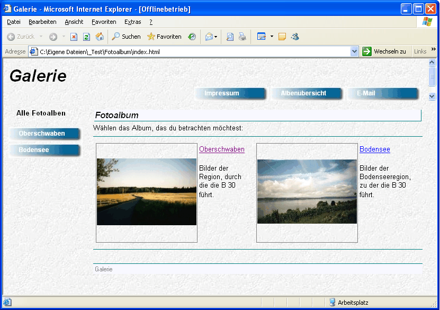Open the Datei menu

click(x=14, y=22)
